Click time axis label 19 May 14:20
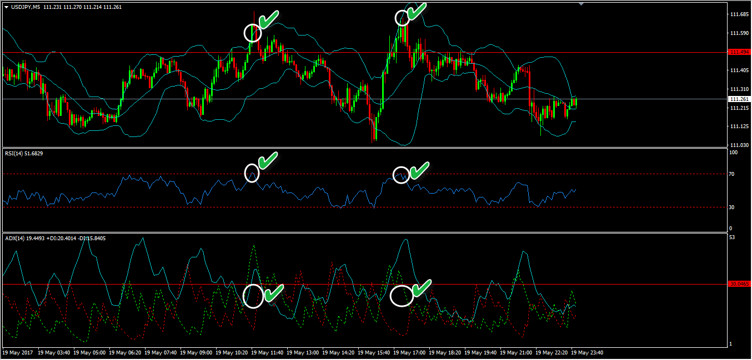This screenshot has height=360, width=752. point(338,352)
